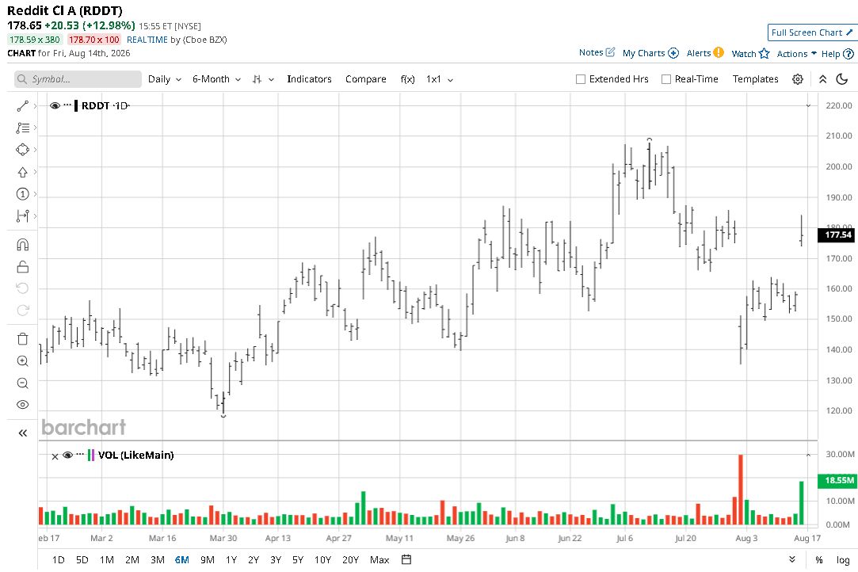The width and height of the screenshot is (858, 572).
Task: Select the 3M time range
Action: coord(158,560)
